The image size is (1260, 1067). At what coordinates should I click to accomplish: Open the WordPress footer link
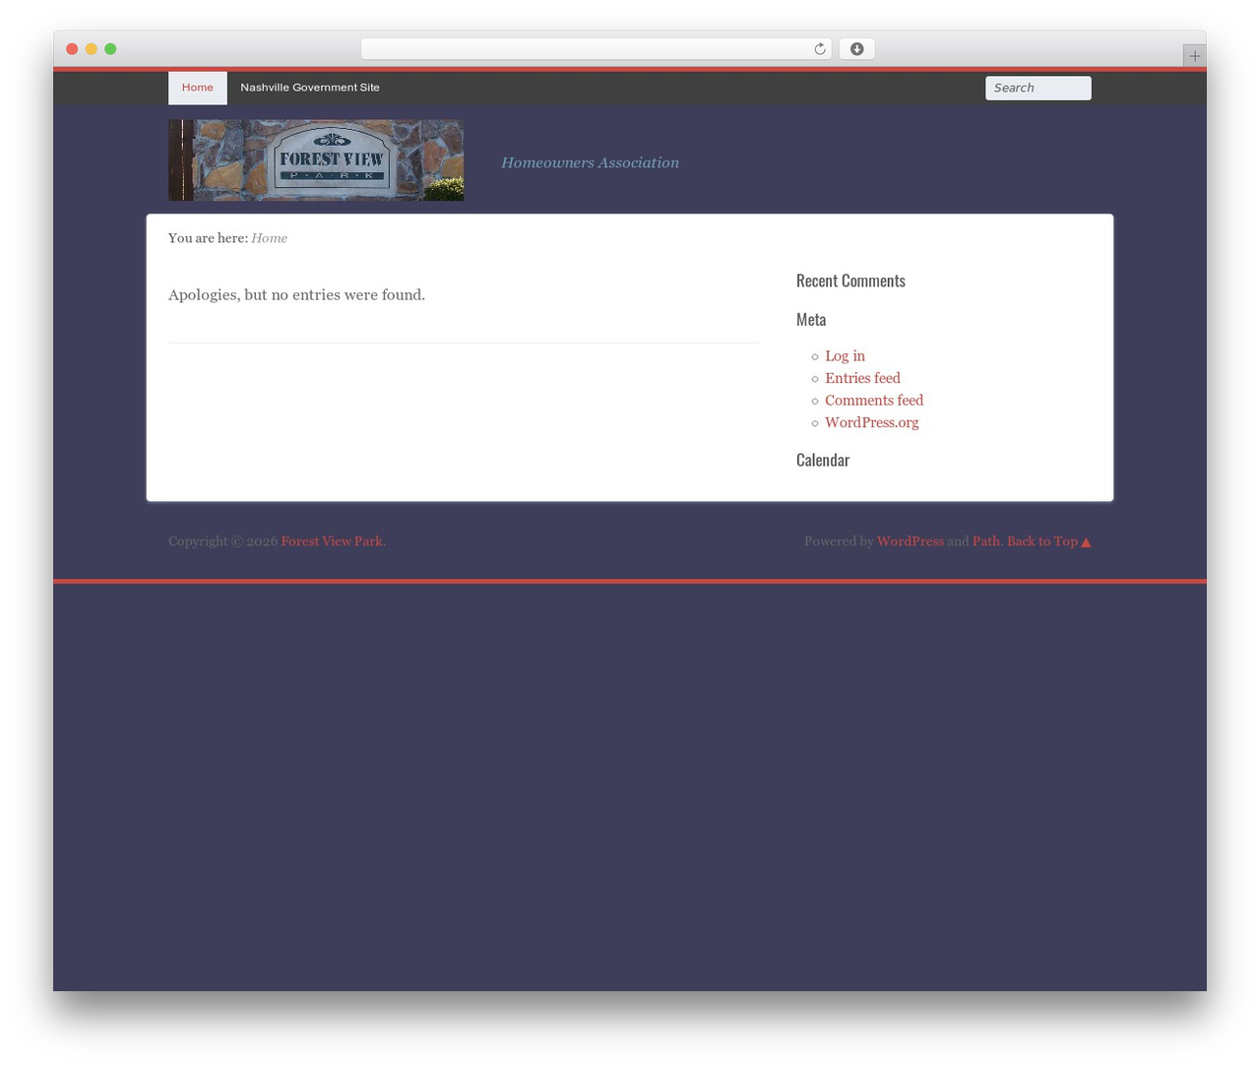tap(910, 541)
